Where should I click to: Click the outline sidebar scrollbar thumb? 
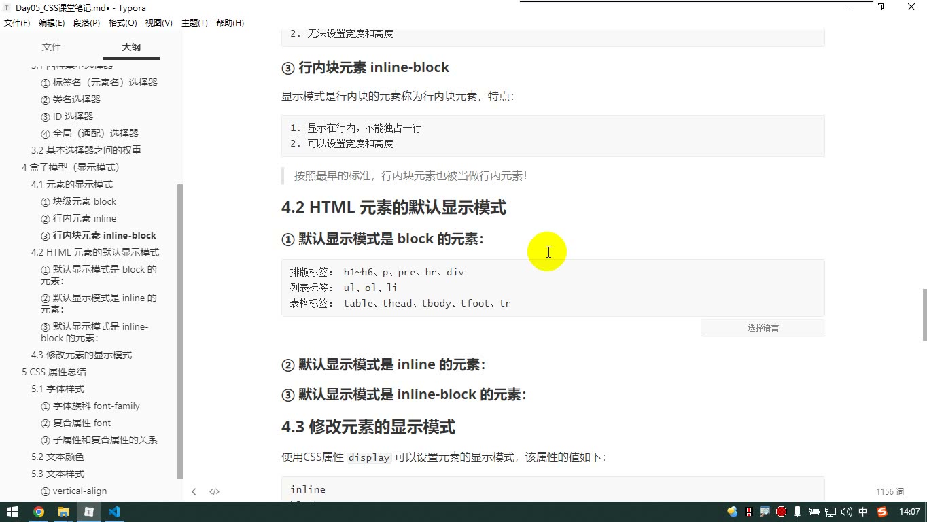coord(179,331)
